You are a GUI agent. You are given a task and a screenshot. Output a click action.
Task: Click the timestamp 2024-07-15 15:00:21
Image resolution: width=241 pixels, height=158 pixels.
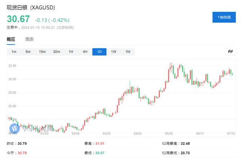38,28
